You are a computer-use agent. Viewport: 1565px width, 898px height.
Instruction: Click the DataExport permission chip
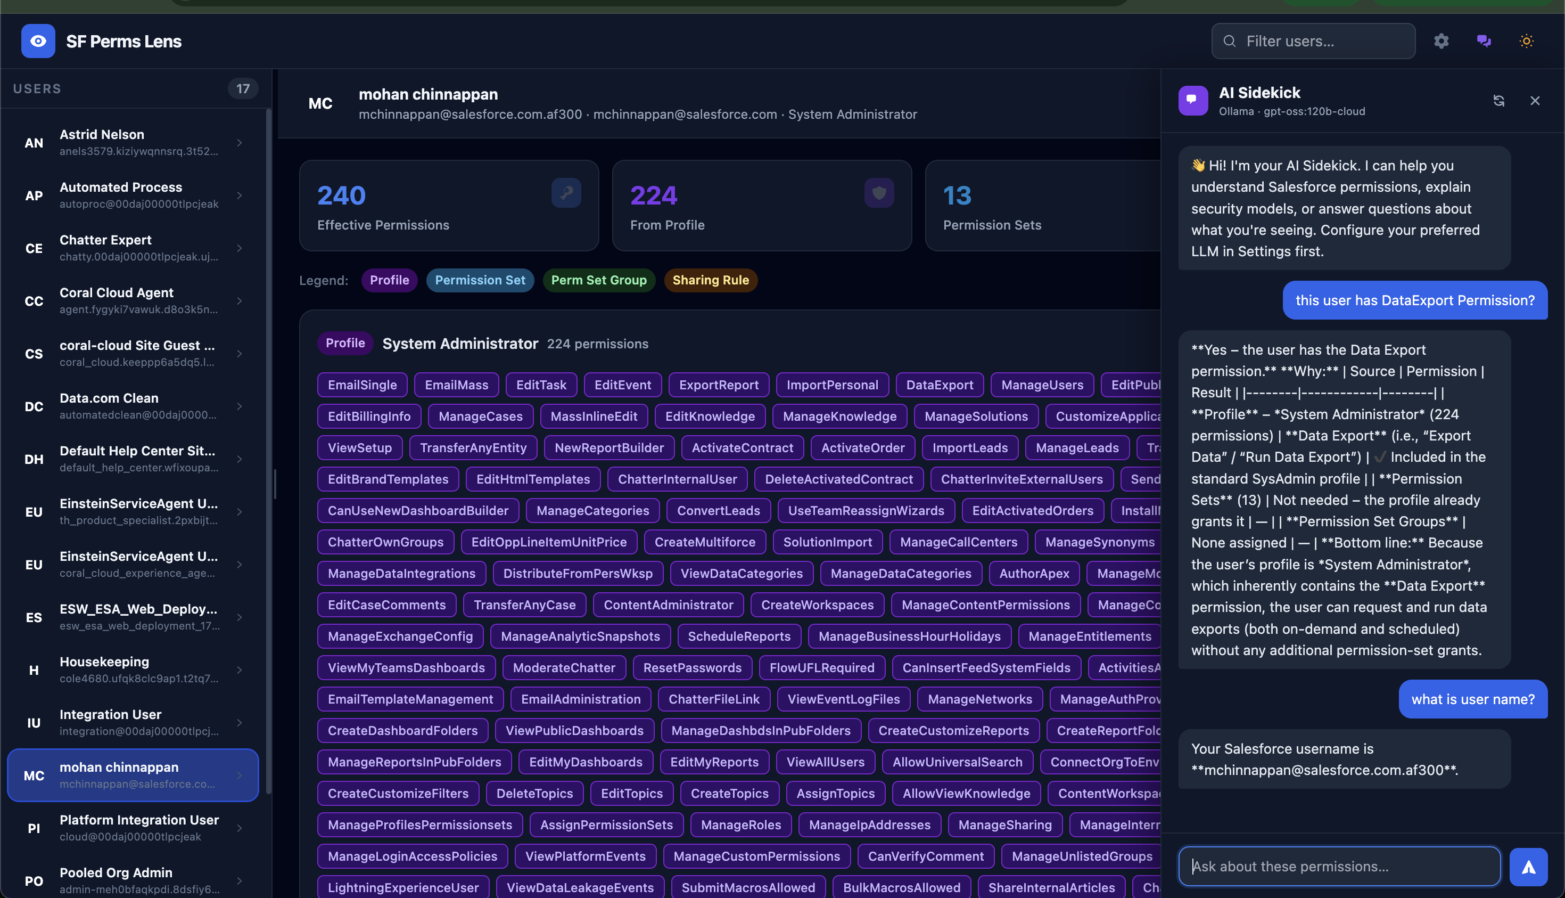[940, 385]
